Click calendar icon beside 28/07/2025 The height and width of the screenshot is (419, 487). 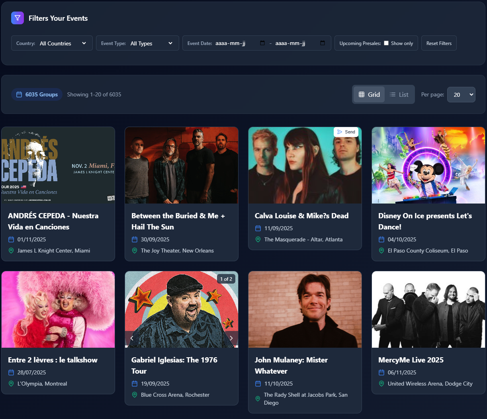click(11, 372)
